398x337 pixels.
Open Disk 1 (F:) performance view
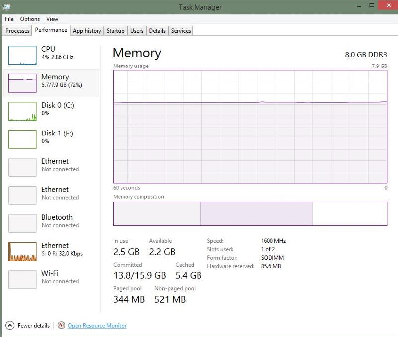pos(23,139)
